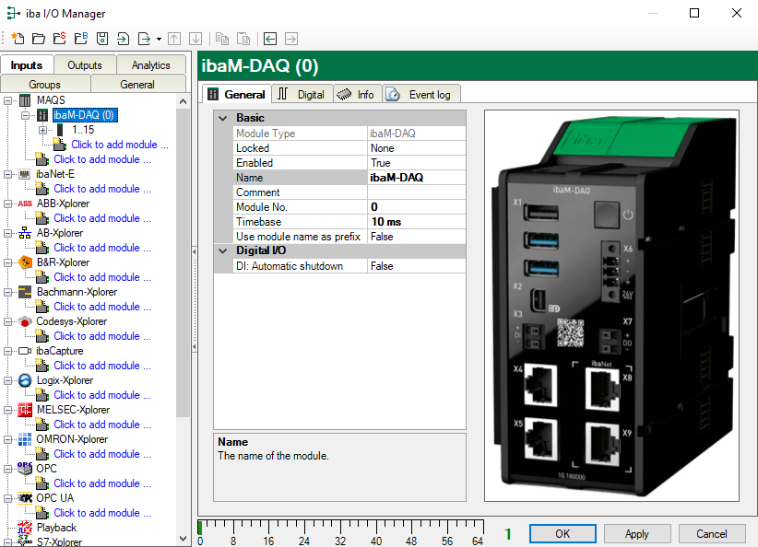Toggle DI: Automatic shutdown value
758x547 pixels.
coord(415,266)
